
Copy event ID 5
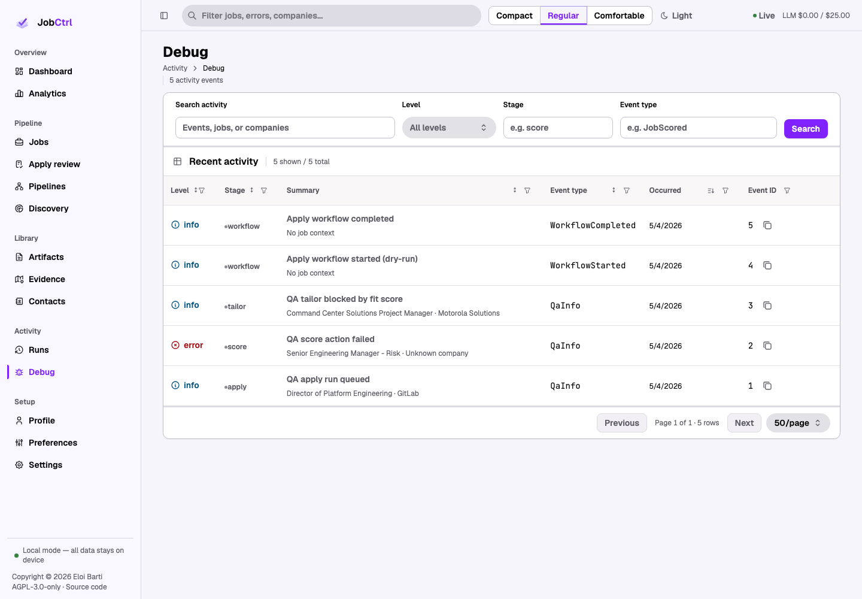(767, 225)
